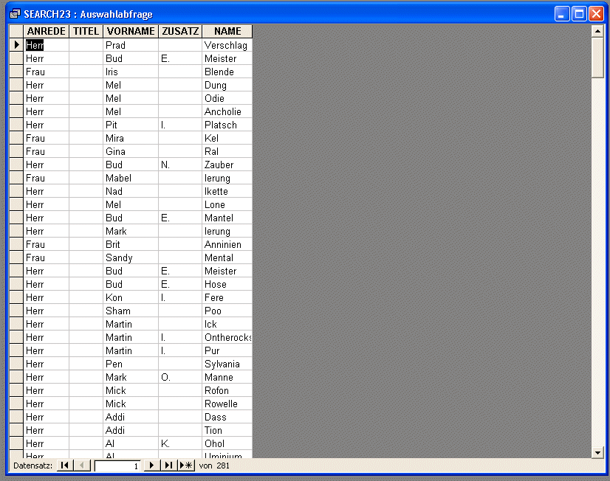Click the first name cell 'Pen'
Screen dimensions: 610x481
131,364
